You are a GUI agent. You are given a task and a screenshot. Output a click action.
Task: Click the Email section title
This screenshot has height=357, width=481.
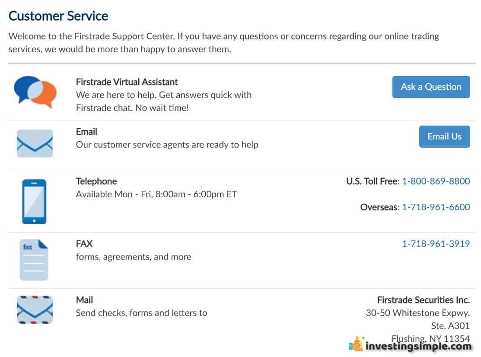(x=86, y=132)
